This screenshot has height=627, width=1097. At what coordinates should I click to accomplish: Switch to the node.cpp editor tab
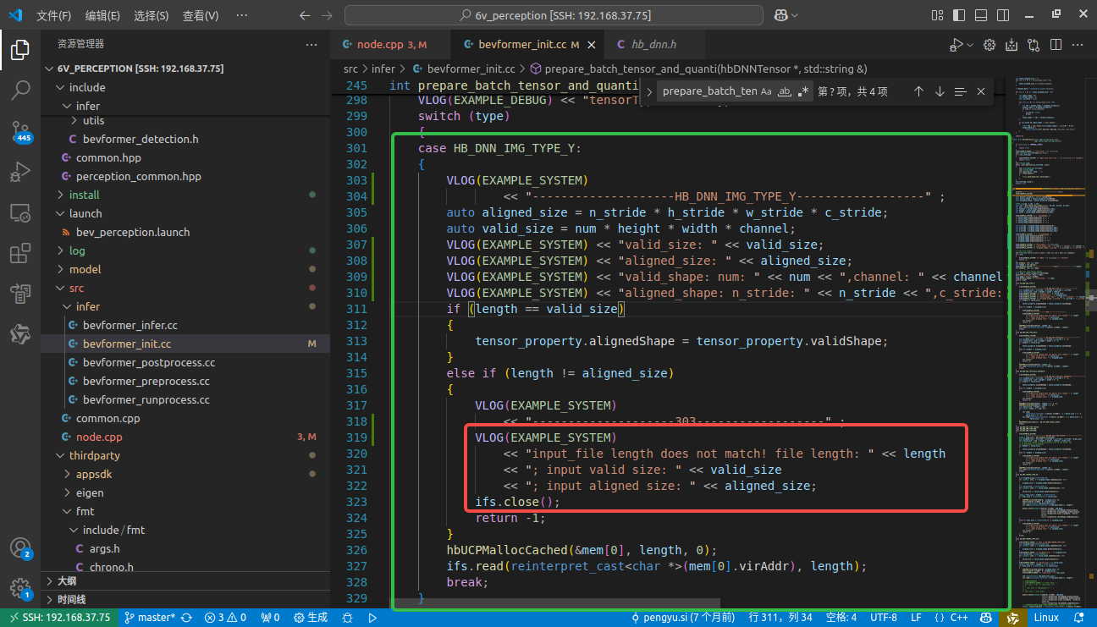pyautogui.click(x=379, y=45)
